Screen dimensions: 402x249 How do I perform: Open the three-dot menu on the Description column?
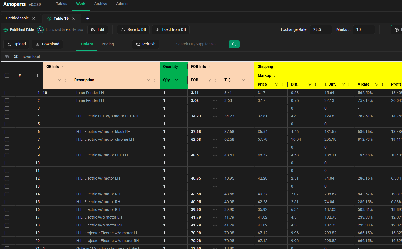(154, 80)
